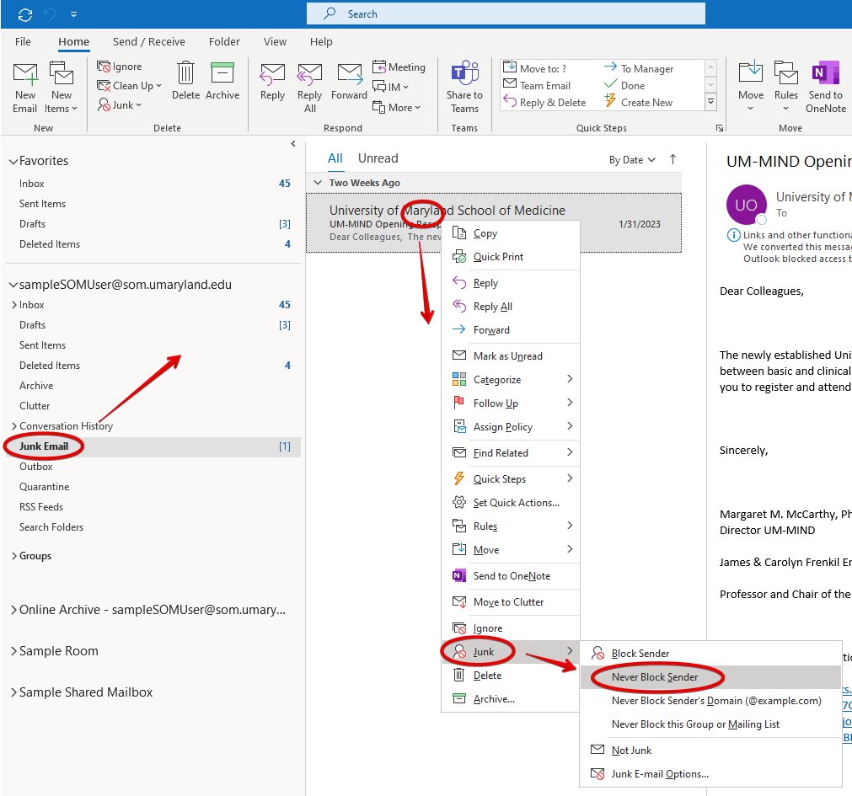Select Mark as Unread in context menu
Image resolution: width=852 pixels, height=796 pixels.
507,356
